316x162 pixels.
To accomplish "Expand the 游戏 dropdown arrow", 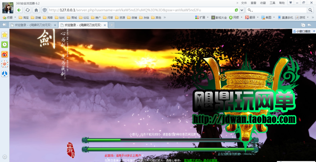I will tap(308, 18).
